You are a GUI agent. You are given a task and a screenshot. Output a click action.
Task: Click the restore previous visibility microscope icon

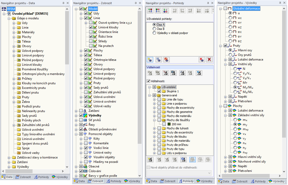pyautogui.click(x=182, y=73)
